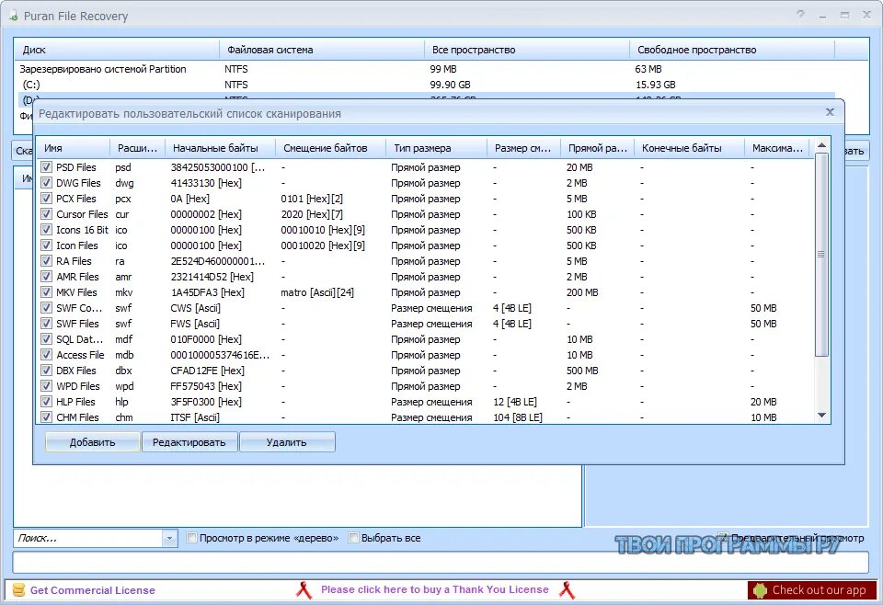Click the vertical scrollbar thumb in the list
The height and width of the screenshot is (605, 883).
pyautogui.click(x=821, y=255)
